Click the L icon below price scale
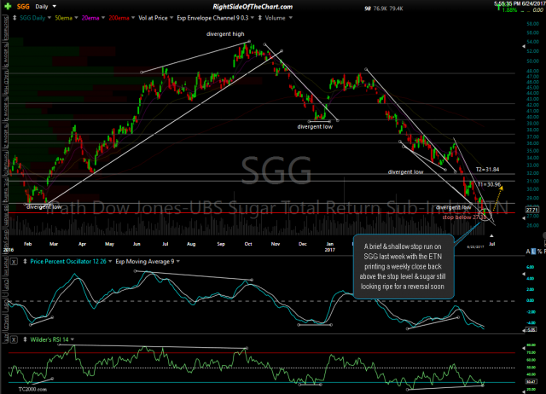The width and height of the screenshot is (546, 394). (533, 252)
